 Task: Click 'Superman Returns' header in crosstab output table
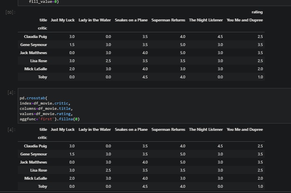tap(168, 130)
